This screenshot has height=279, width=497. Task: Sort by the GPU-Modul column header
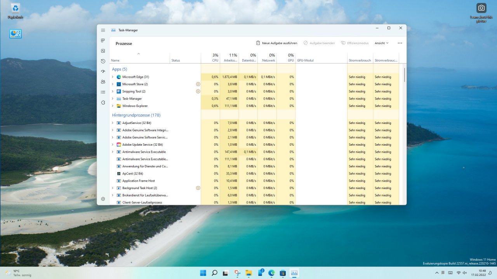321,58
